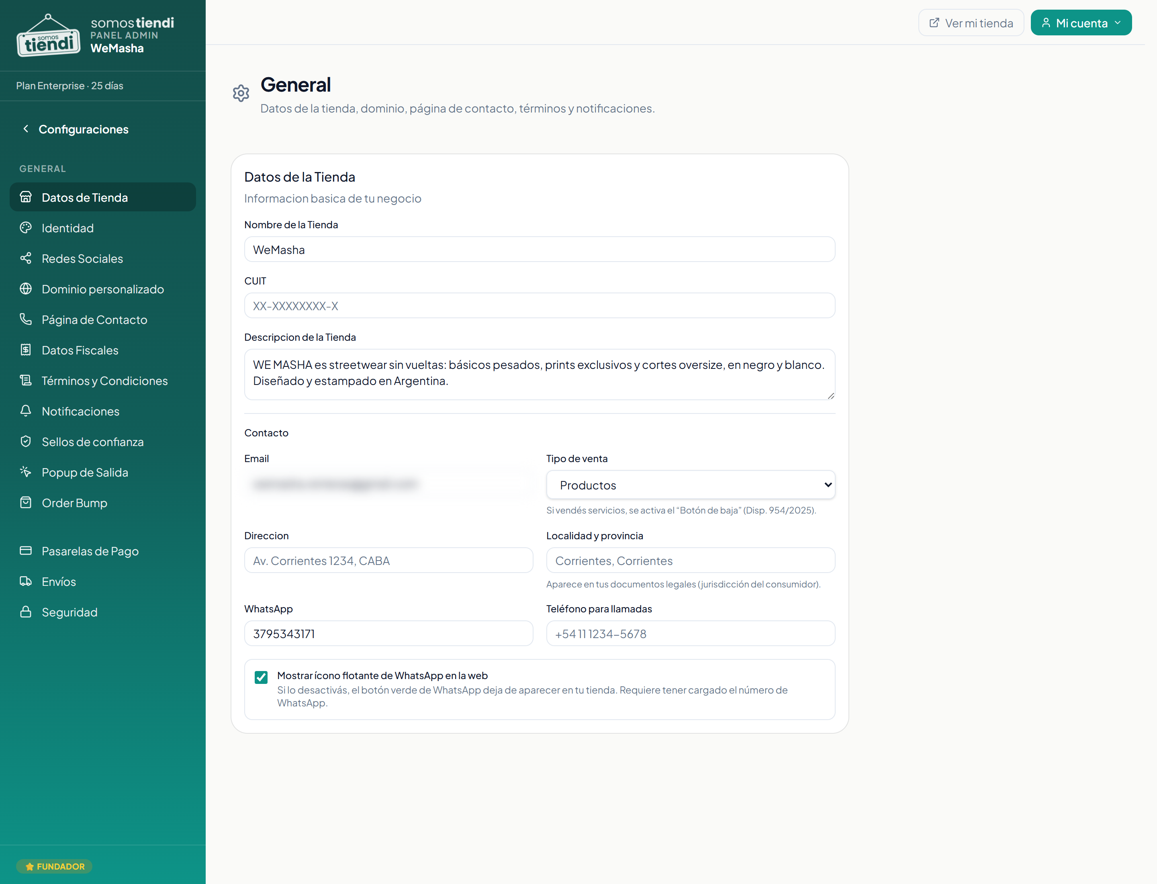Click the Email input field

(x=388, y=484)
